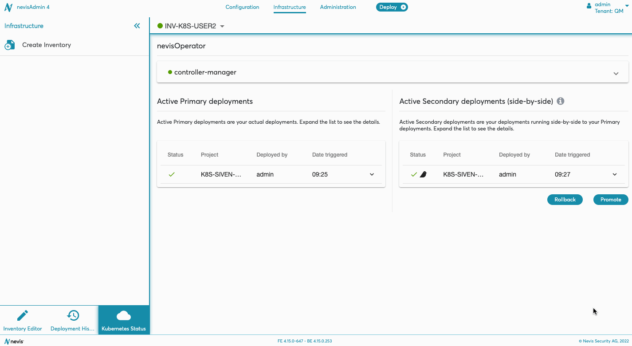Screen dimensions: 632x346
Task: Click the canary bird icon in secondary deployment
Action: coord(423,174)
